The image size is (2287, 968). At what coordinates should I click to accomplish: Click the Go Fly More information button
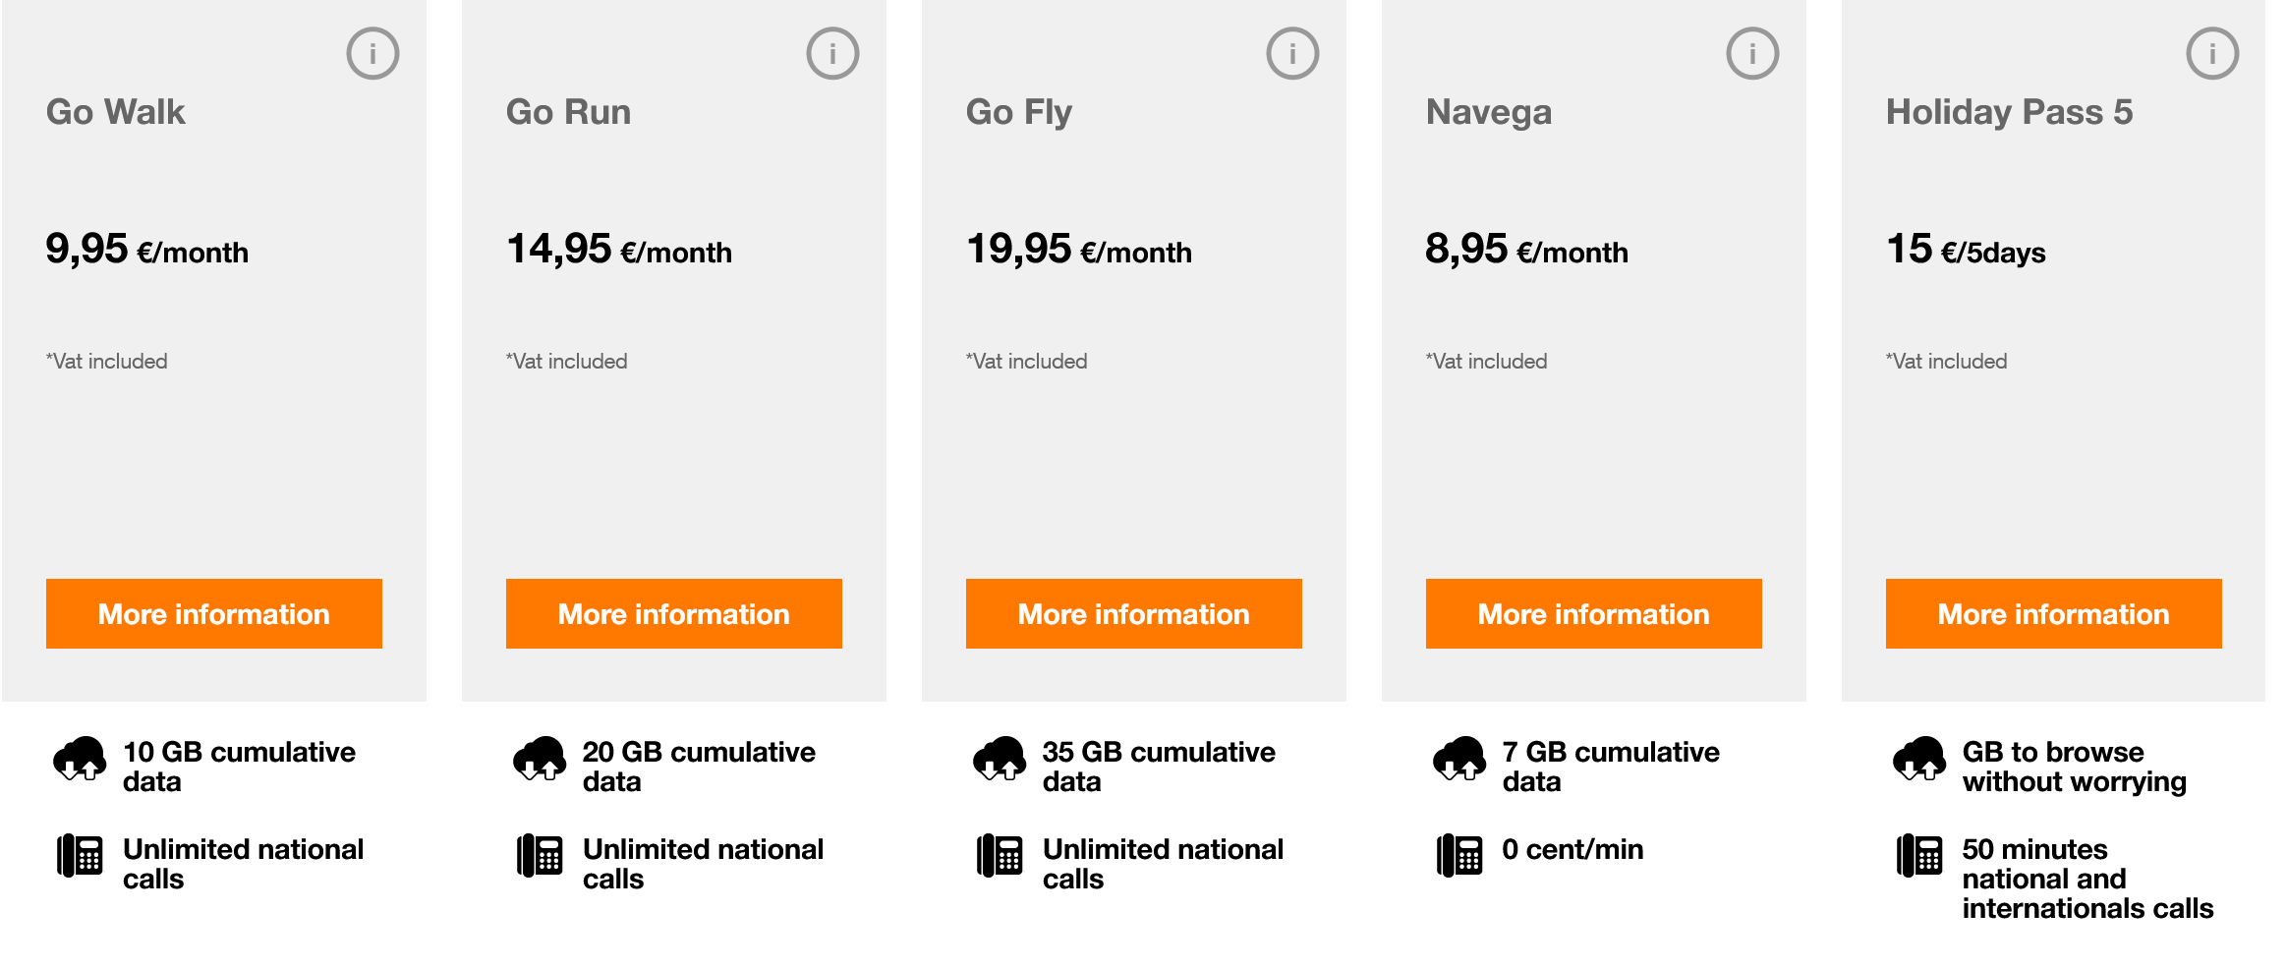point(1133,613)
